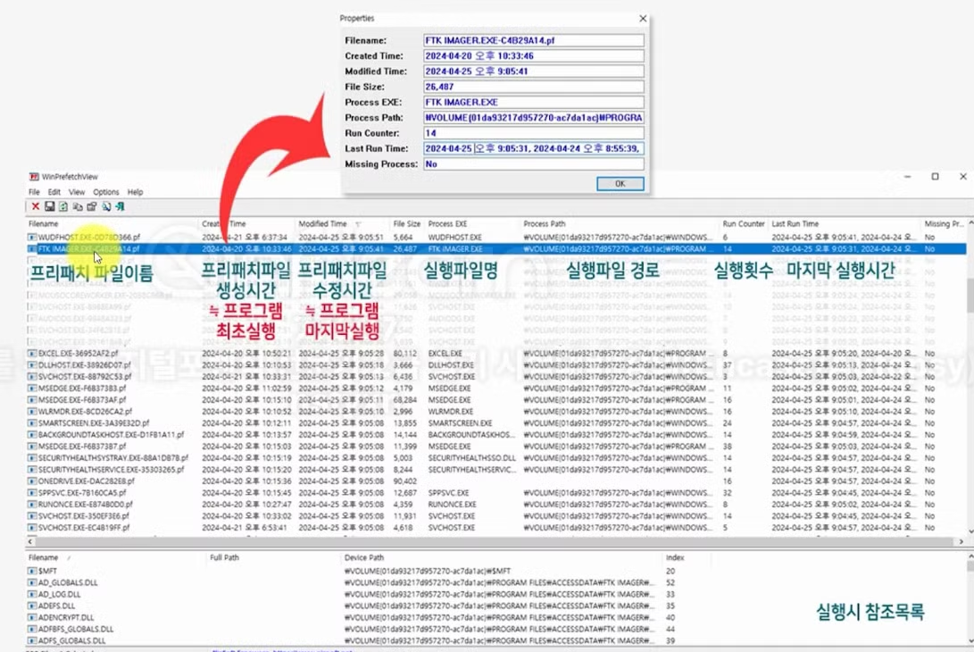
Task: Click the Run Counter field showing 14
Action: tap(534, 134)
